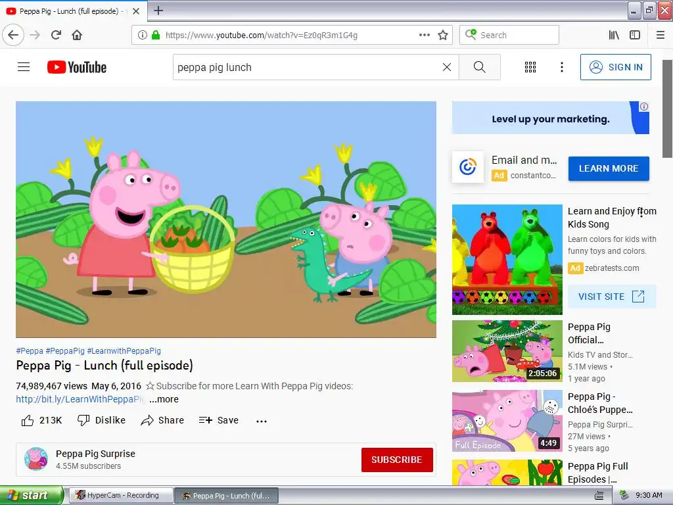Open new browser tab with plus
The width and height of the screenshot is (673, 505).
click(x=158, y=11)
